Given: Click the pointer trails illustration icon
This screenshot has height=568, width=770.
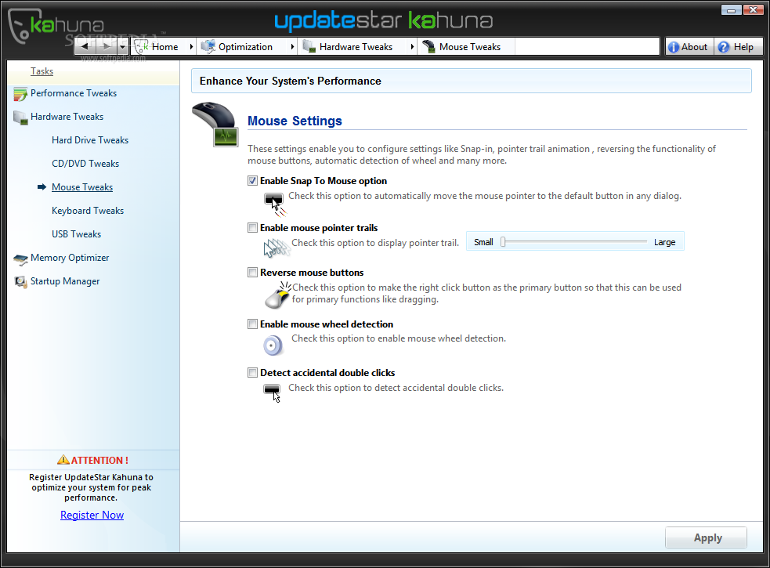Looking at the screenshot, I should 277,248.
